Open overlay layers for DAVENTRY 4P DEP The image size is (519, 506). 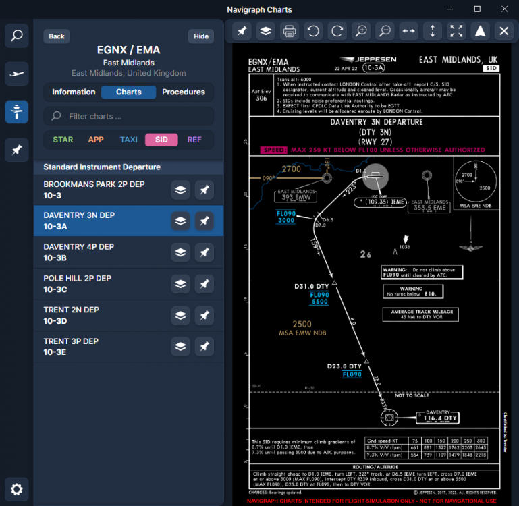pyautogui.click(x=180, y=253)
